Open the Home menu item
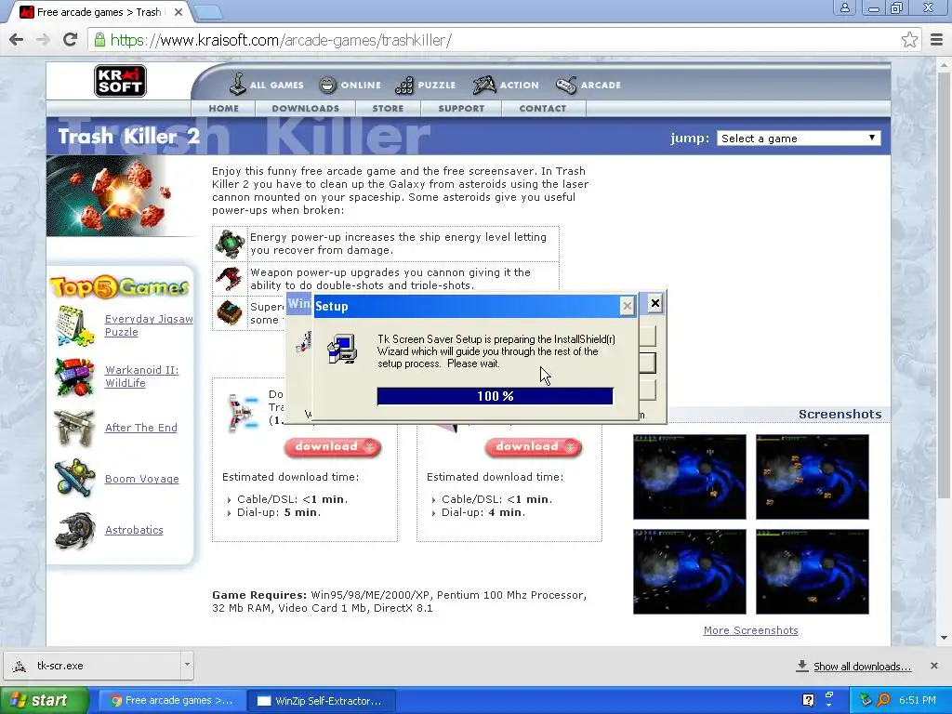Image resolution: width=952 pixels, height=714 pixels. click(x=223, y=108)
